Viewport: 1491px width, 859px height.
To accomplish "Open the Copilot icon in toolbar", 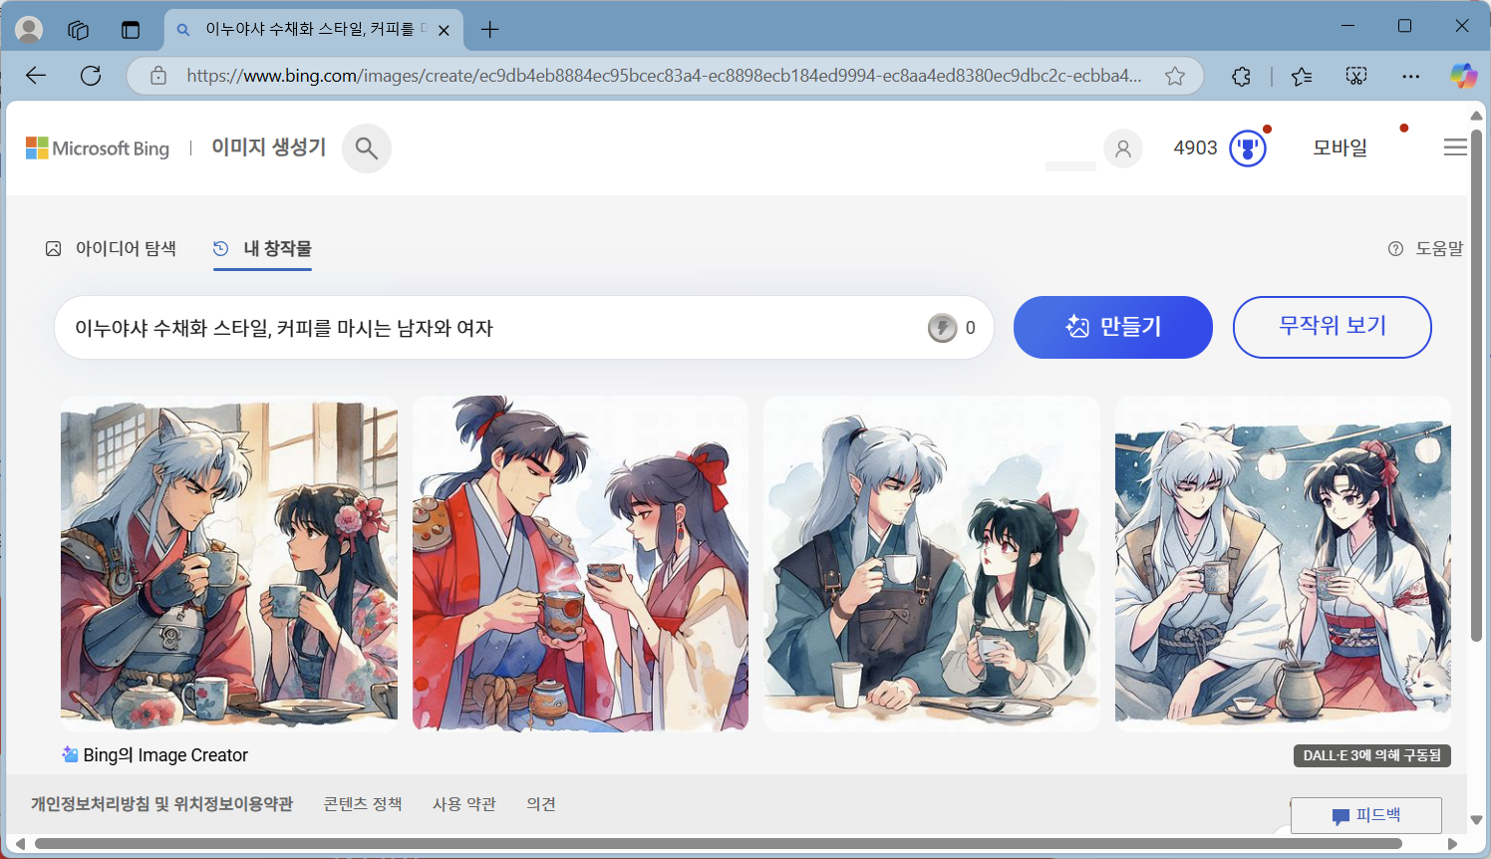I will 1463,76.
